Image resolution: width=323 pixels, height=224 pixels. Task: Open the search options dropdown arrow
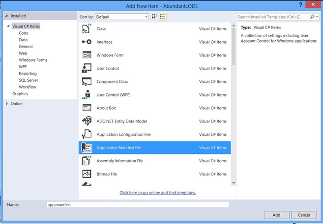click(x=318, y=17)
